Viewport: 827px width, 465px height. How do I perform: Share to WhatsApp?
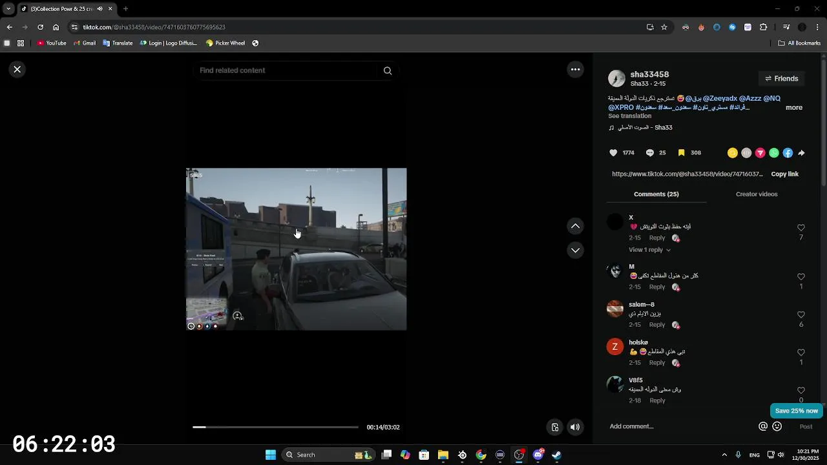coord(774,153)
